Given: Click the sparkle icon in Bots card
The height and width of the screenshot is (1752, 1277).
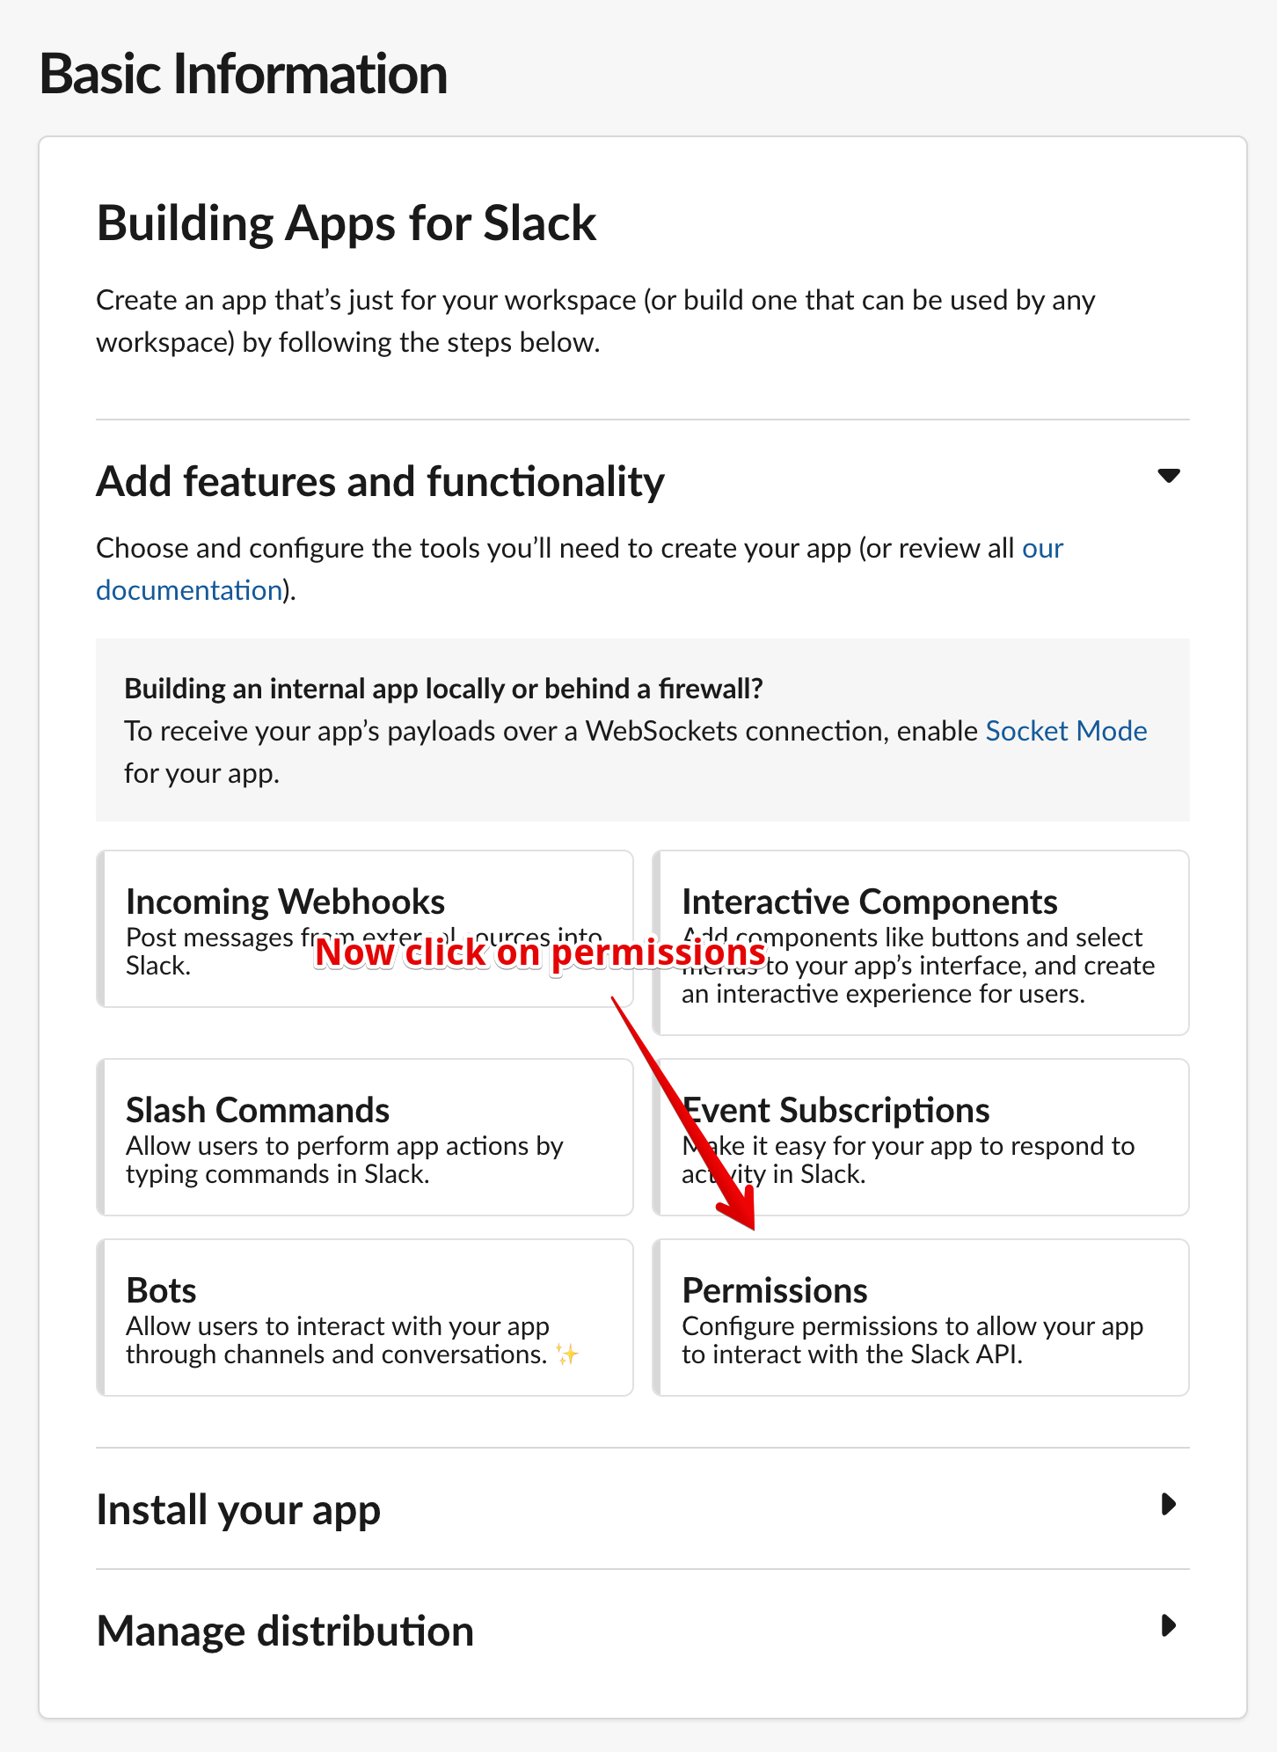Looking at the screenshot, I should click(567, 1354).
